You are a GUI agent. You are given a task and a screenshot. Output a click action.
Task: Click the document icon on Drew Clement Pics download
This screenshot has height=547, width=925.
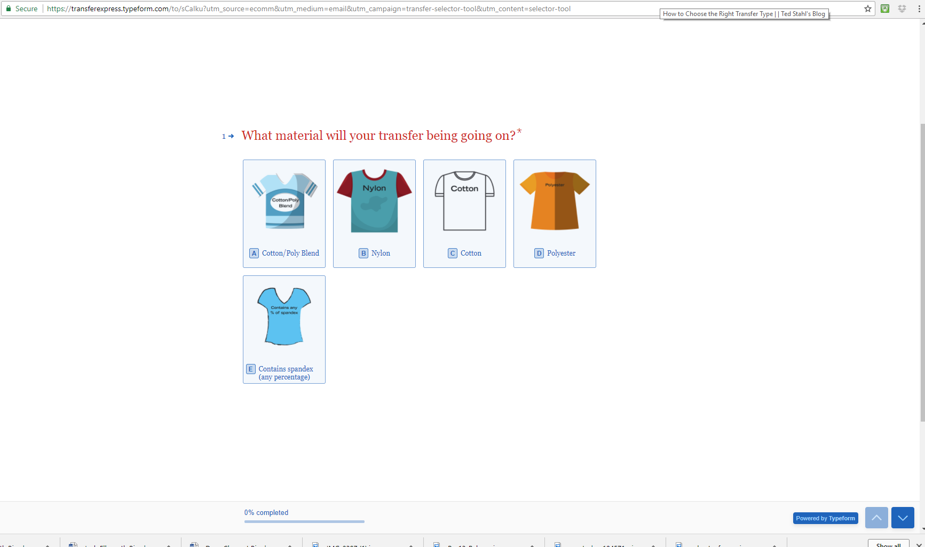coord(194,545)
